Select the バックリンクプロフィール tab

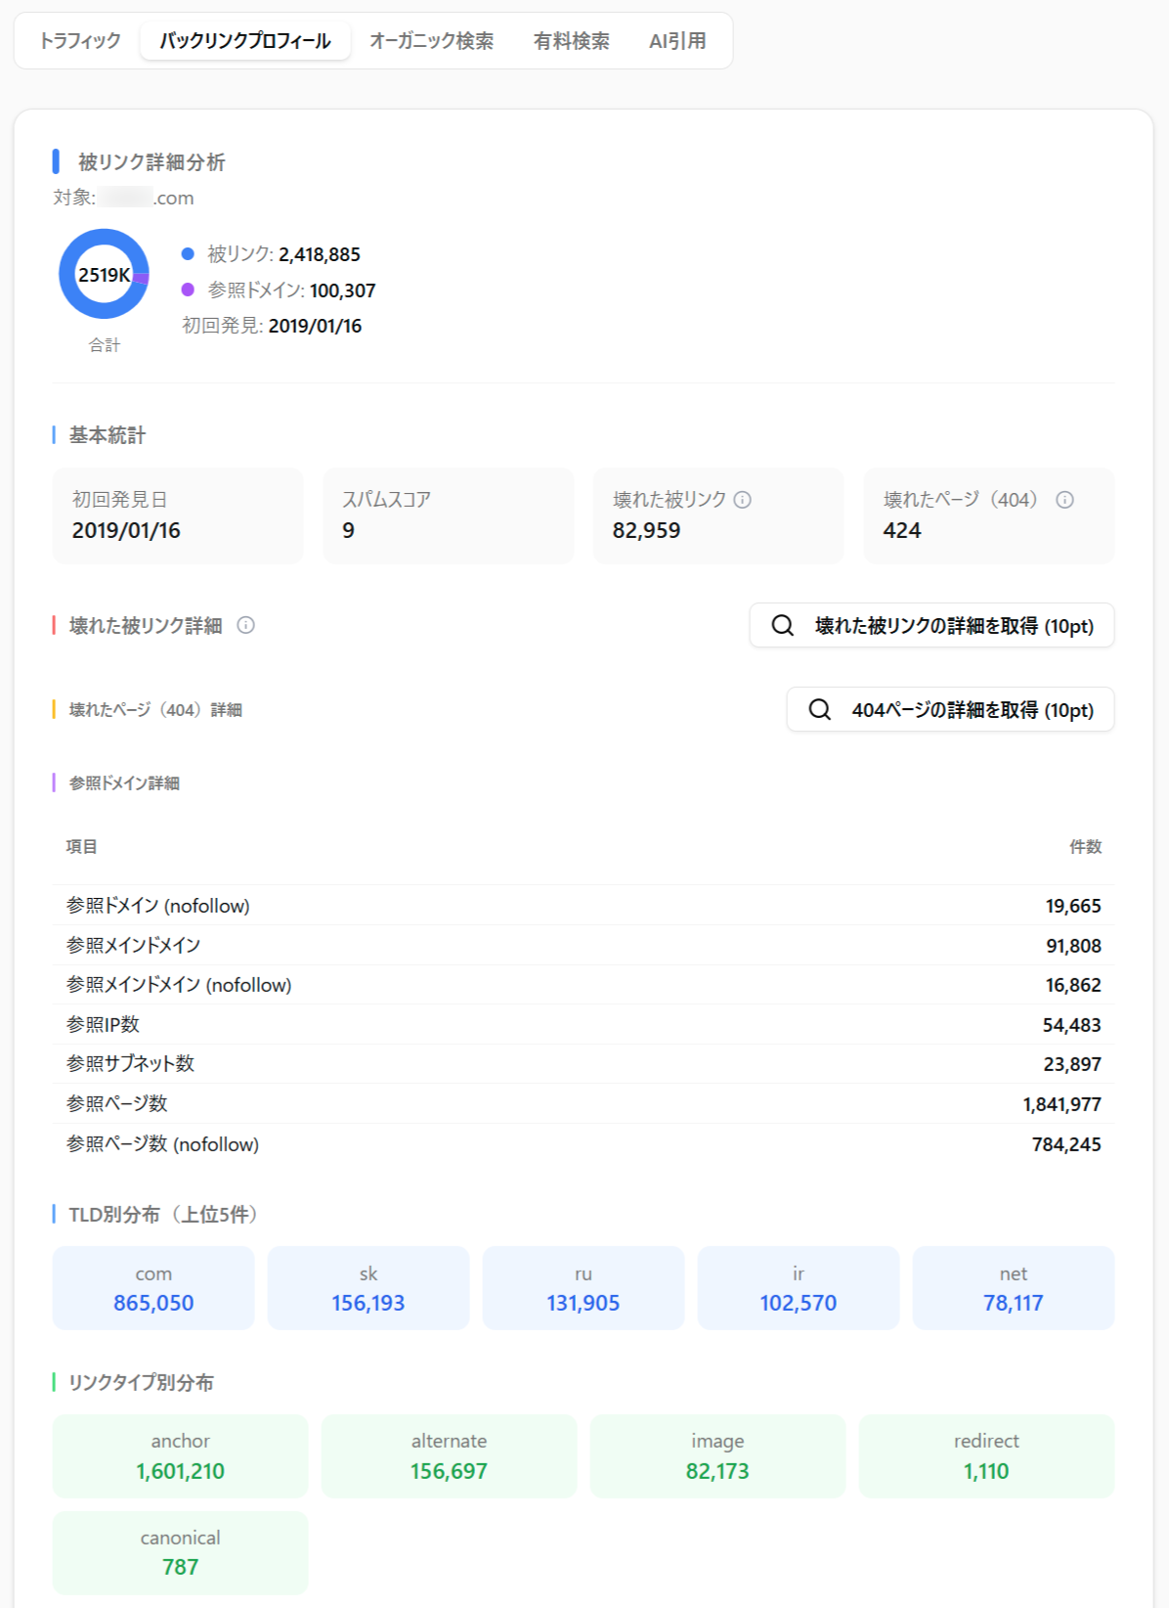pyautogui.click(x=245, y=41)
